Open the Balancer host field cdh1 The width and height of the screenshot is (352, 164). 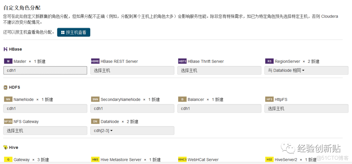[219, 108]
